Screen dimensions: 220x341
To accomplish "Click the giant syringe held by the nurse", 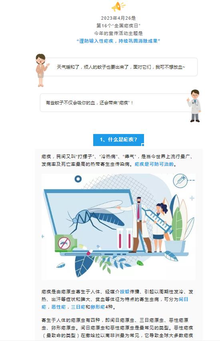I will [x=158, y=220].
